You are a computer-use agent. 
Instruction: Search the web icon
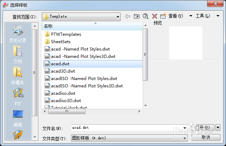click(x=145, y=16)
